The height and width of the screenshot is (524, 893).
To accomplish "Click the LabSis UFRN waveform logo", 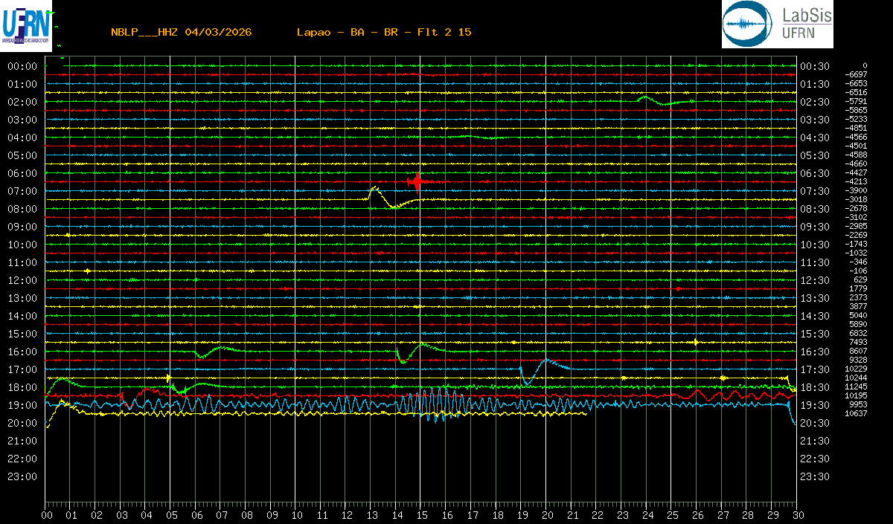I will 776,25.
